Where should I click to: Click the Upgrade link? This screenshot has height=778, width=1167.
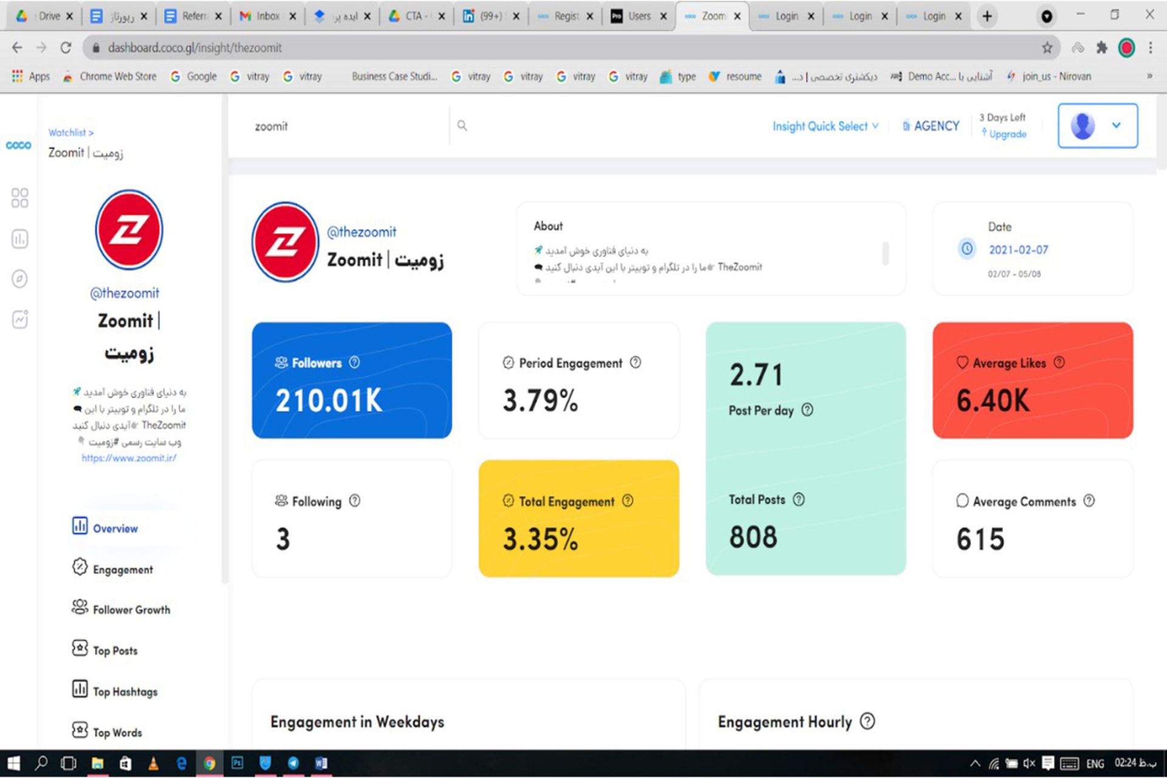(x=1007, y=134)
